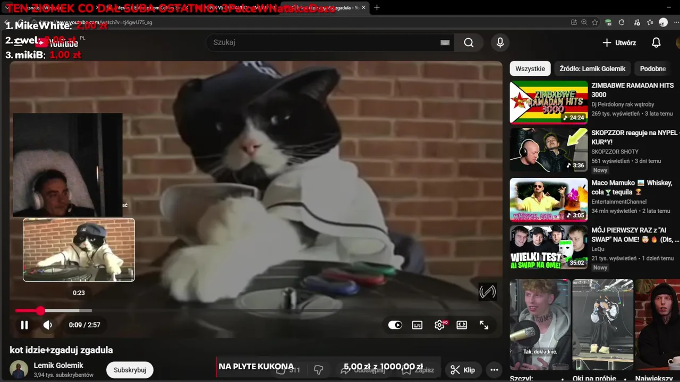Viewport: 680px width, 382px height.
Task: Enter fullscreen mode
Action: coord(484,325)
